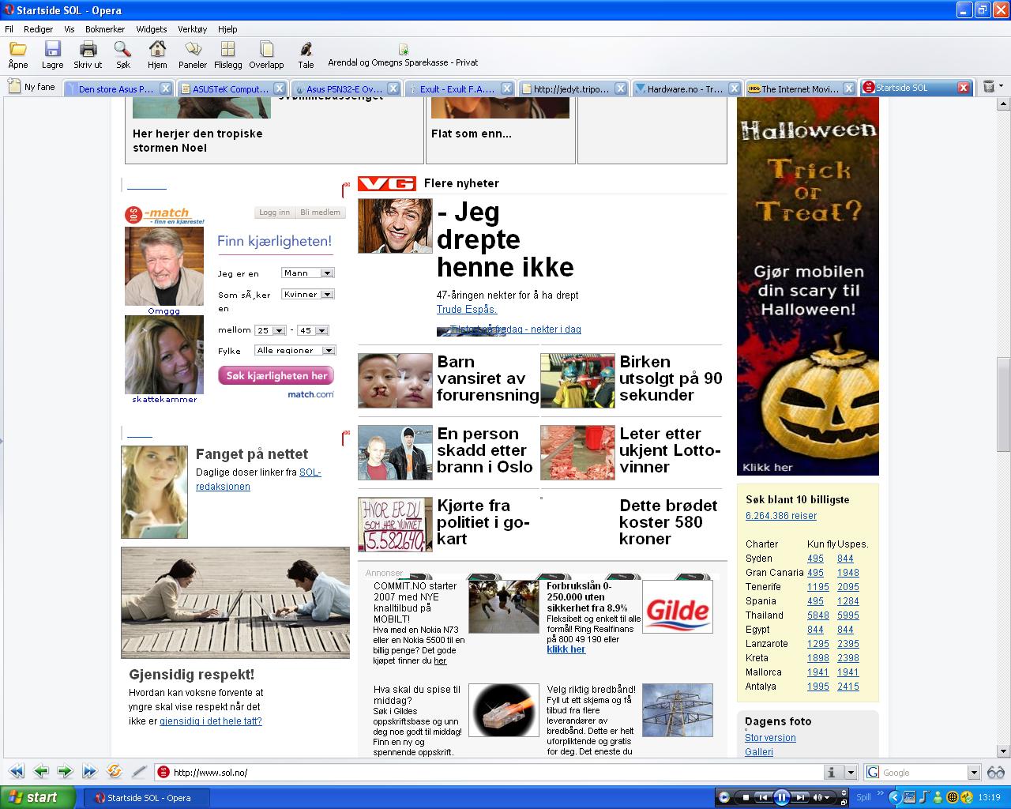Click the 'Søk kjærligheten her' button
Viewport: 1011px width, 809px height.
(276, 376)
